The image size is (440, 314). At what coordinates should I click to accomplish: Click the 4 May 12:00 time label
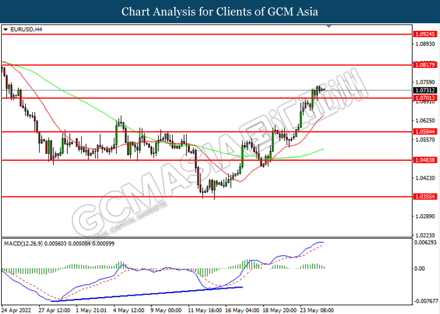129,310
